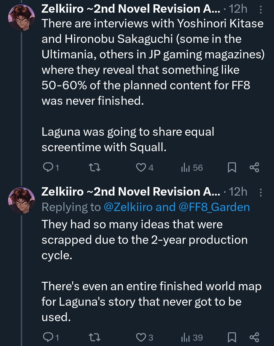The height and width of the screenshot is (346, 274).
Task: Retweet the first tweet about Laguna's screentime
Action: tap(94, 167)
